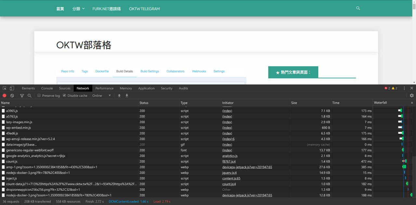Click the (index):6 initiator link
Viewport: 416px width, 205px height.
click(228, 139)
